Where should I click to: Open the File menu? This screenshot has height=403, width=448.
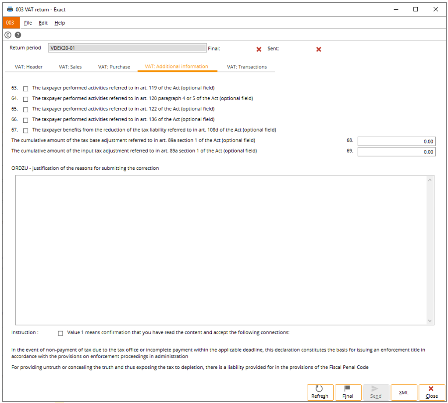(x=28, y=23)
